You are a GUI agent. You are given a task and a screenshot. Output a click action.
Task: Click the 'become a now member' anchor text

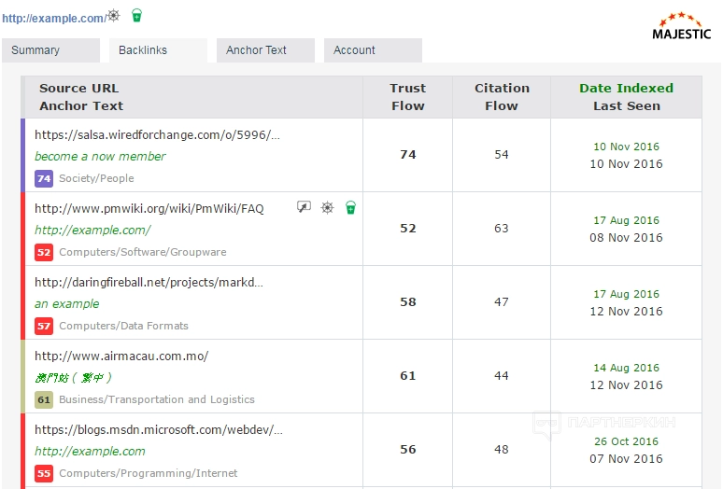[x=100, y=156]
